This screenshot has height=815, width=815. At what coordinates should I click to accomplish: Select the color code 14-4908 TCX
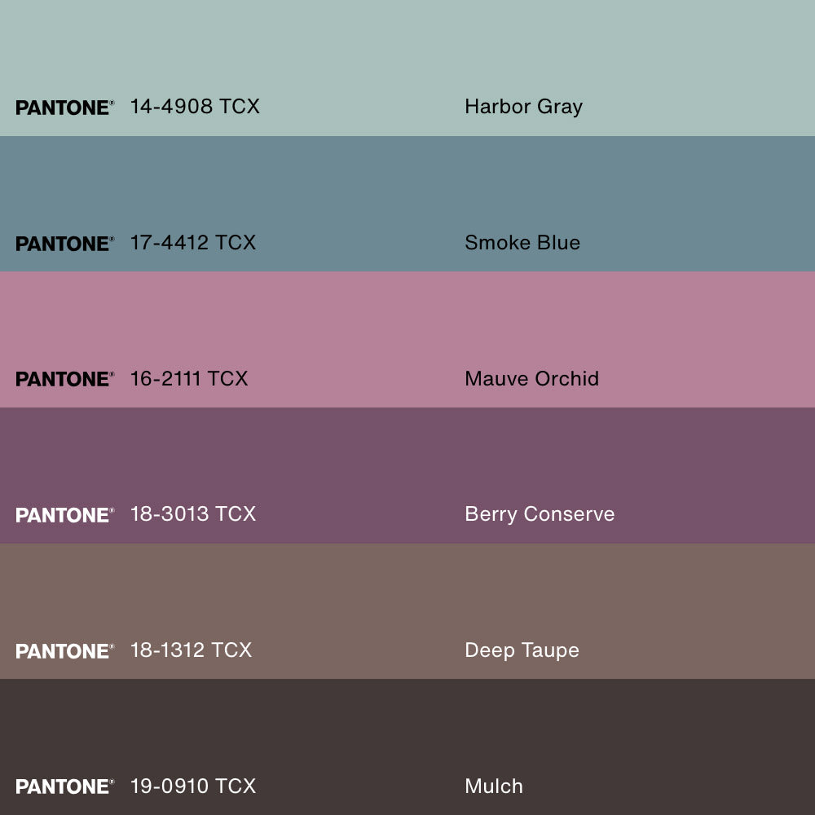(x=195, y=106)
